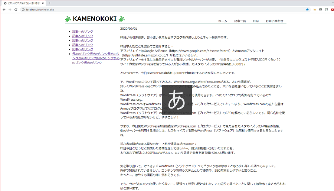Open the fourth 記事へのリンク sidebar link
The height and width of the screenshot is (191, 334).
(x=83, y=45)
